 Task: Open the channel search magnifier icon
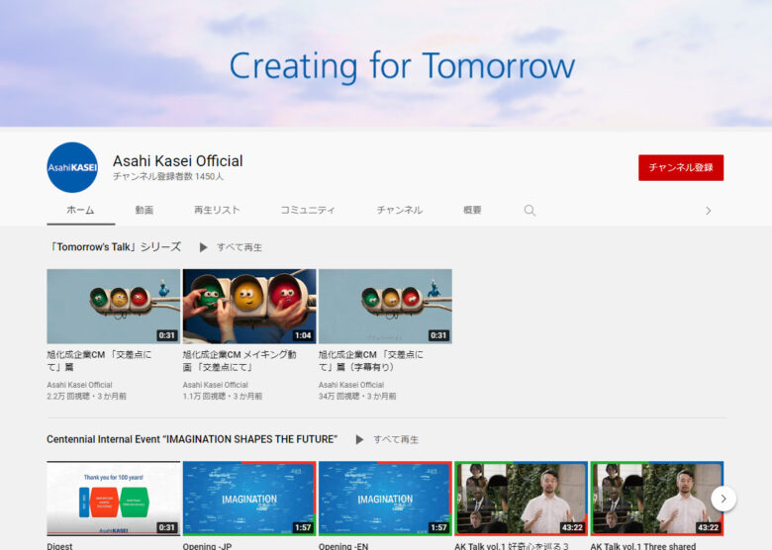(x=530, y=211)
